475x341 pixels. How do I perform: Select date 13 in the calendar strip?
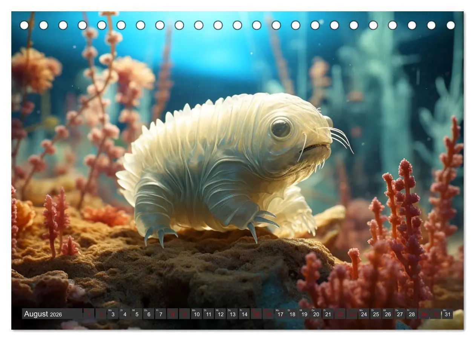tap(232, 314)
